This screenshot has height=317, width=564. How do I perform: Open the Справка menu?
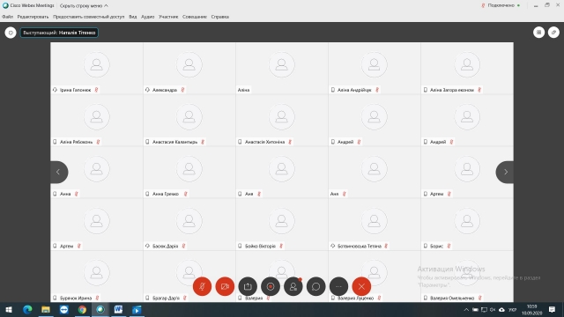pos(219,17)
